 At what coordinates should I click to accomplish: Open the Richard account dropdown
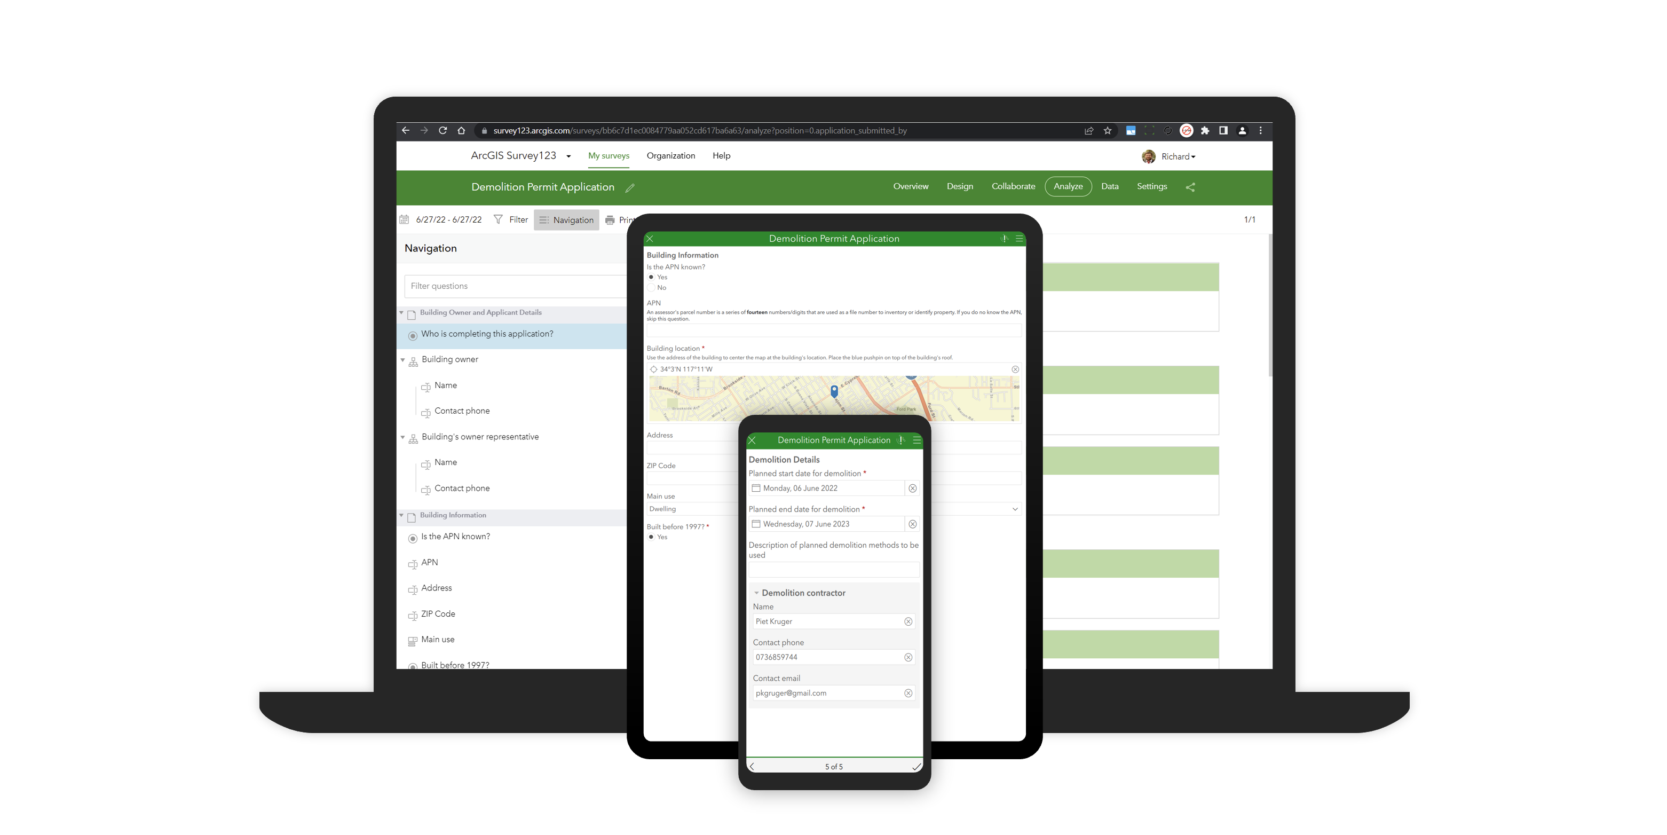point(1178,156)
